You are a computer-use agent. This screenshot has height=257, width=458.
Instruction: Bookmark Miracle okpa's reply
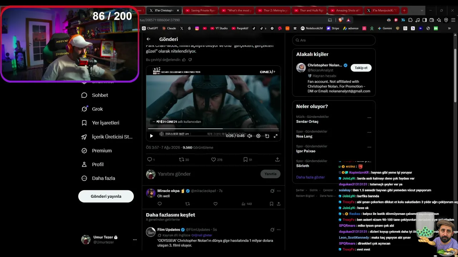271,204
